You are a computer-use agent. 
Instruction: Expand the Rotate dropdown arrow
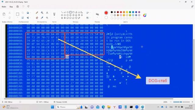click(30, 13)
